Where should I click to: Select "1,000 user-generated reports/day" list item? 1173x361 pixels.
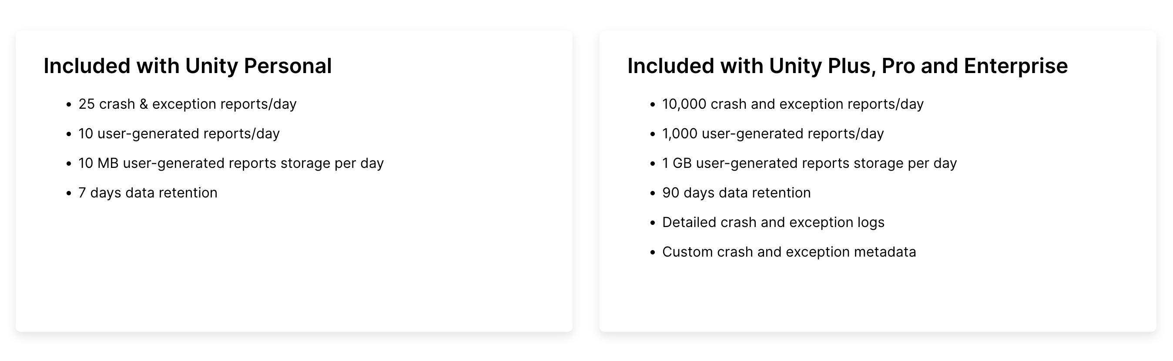pos(773,134)
